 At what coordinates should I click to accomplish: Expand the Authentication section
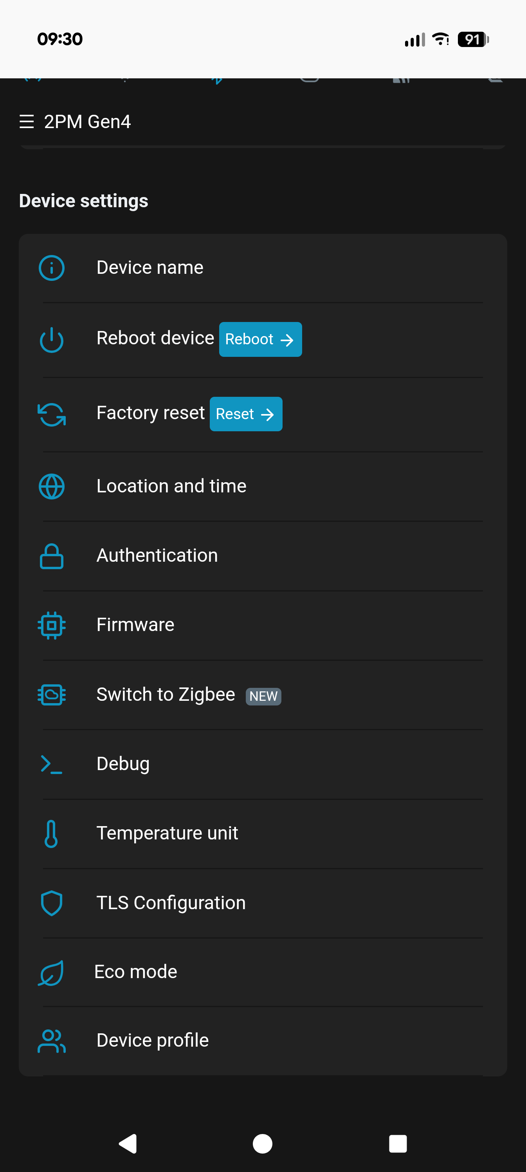(x=263, y=556)
